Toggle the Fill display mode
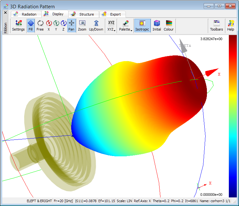The width and height of the screenshot is (239, 206). [x=31, y=25]
